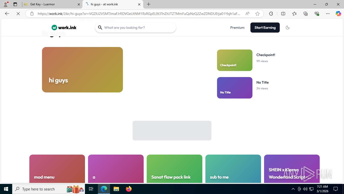The height and width of the screenshot is (194, 344).
Task: Open Browser essentials heart icon
Action: tap(317, 14)
